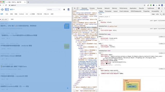
Task: Select the Elements tab
Action: pos(84,8)
